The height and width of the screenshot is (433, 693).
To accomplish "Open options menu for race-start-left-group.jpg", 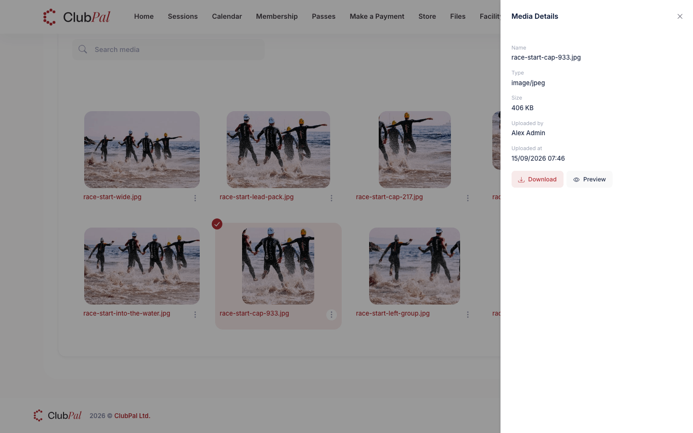I will point(467,315).
